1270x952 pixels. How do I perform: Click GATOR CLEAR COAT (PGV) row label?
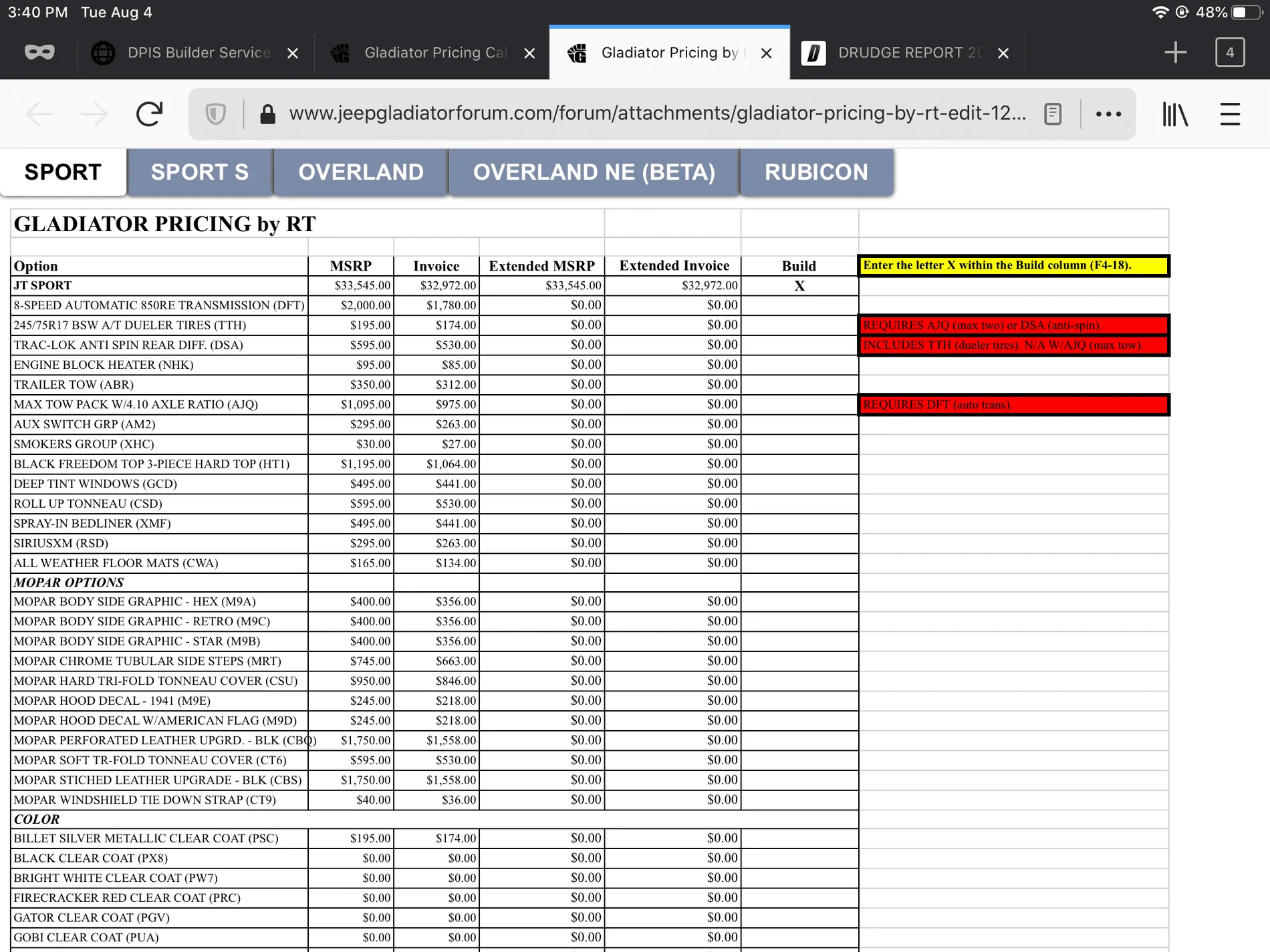[92, 918]
